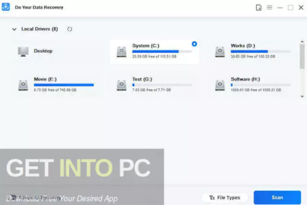Viewport: 307px width, 205px height.
Task: Refresh the Local Drivers list
Action: pos(70,29)
